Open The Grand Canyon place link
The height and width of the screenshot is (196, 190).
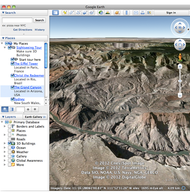click(28, 87)
